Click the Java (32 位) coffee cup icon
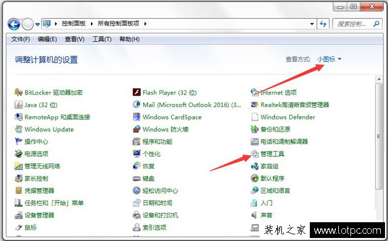 coord(19,105)
